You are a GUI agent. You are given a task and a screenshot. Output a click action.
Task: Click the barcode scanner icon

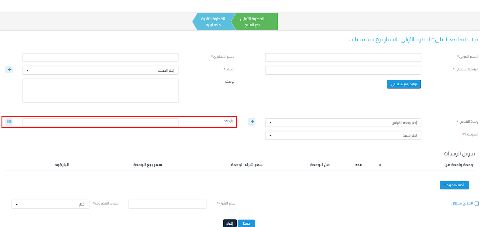[x=9, y=122]
